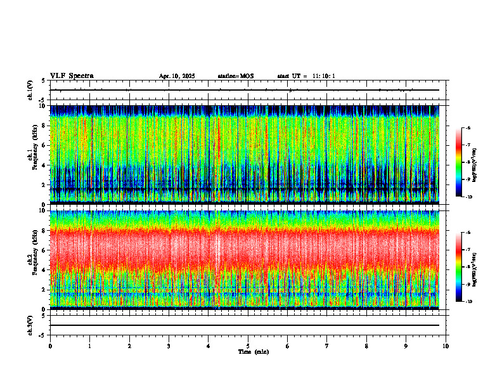Click the time axis tick label "1"
The width and height of the screenshot is (502, 388).
89,346
